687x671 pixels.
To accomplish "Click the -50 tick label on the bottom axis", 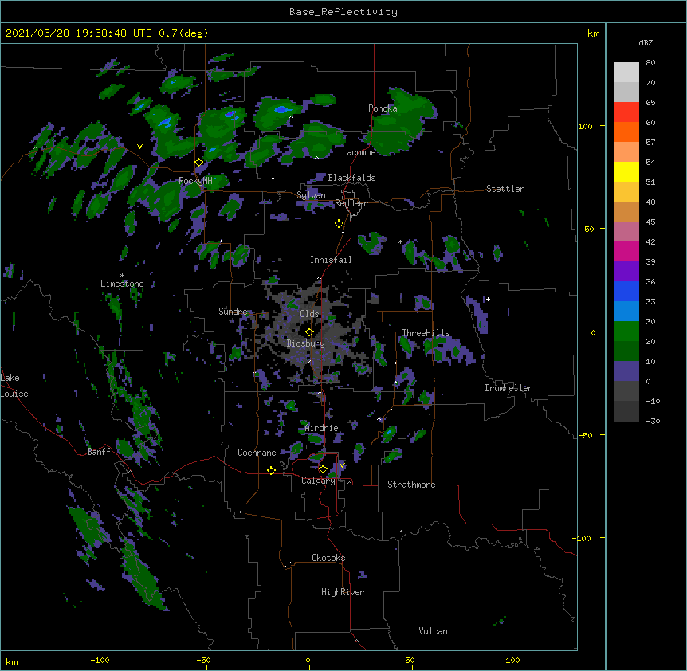I will [x=203, y=660].
